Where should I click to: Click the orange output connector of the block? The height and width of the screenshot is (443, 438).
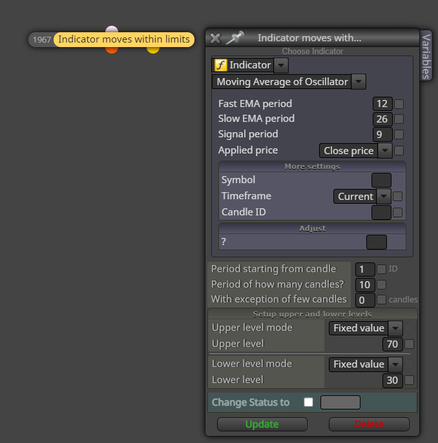[x=112, y=50]
